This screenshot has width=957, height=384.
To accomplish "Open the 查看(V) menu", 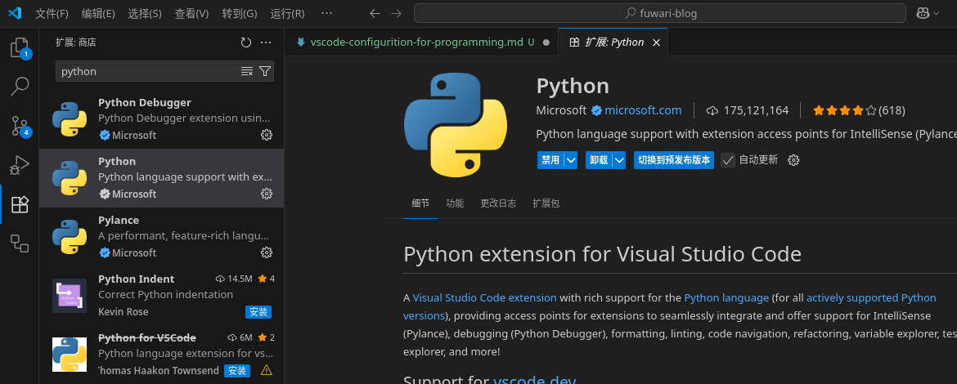I will click(x=191, y=13).
